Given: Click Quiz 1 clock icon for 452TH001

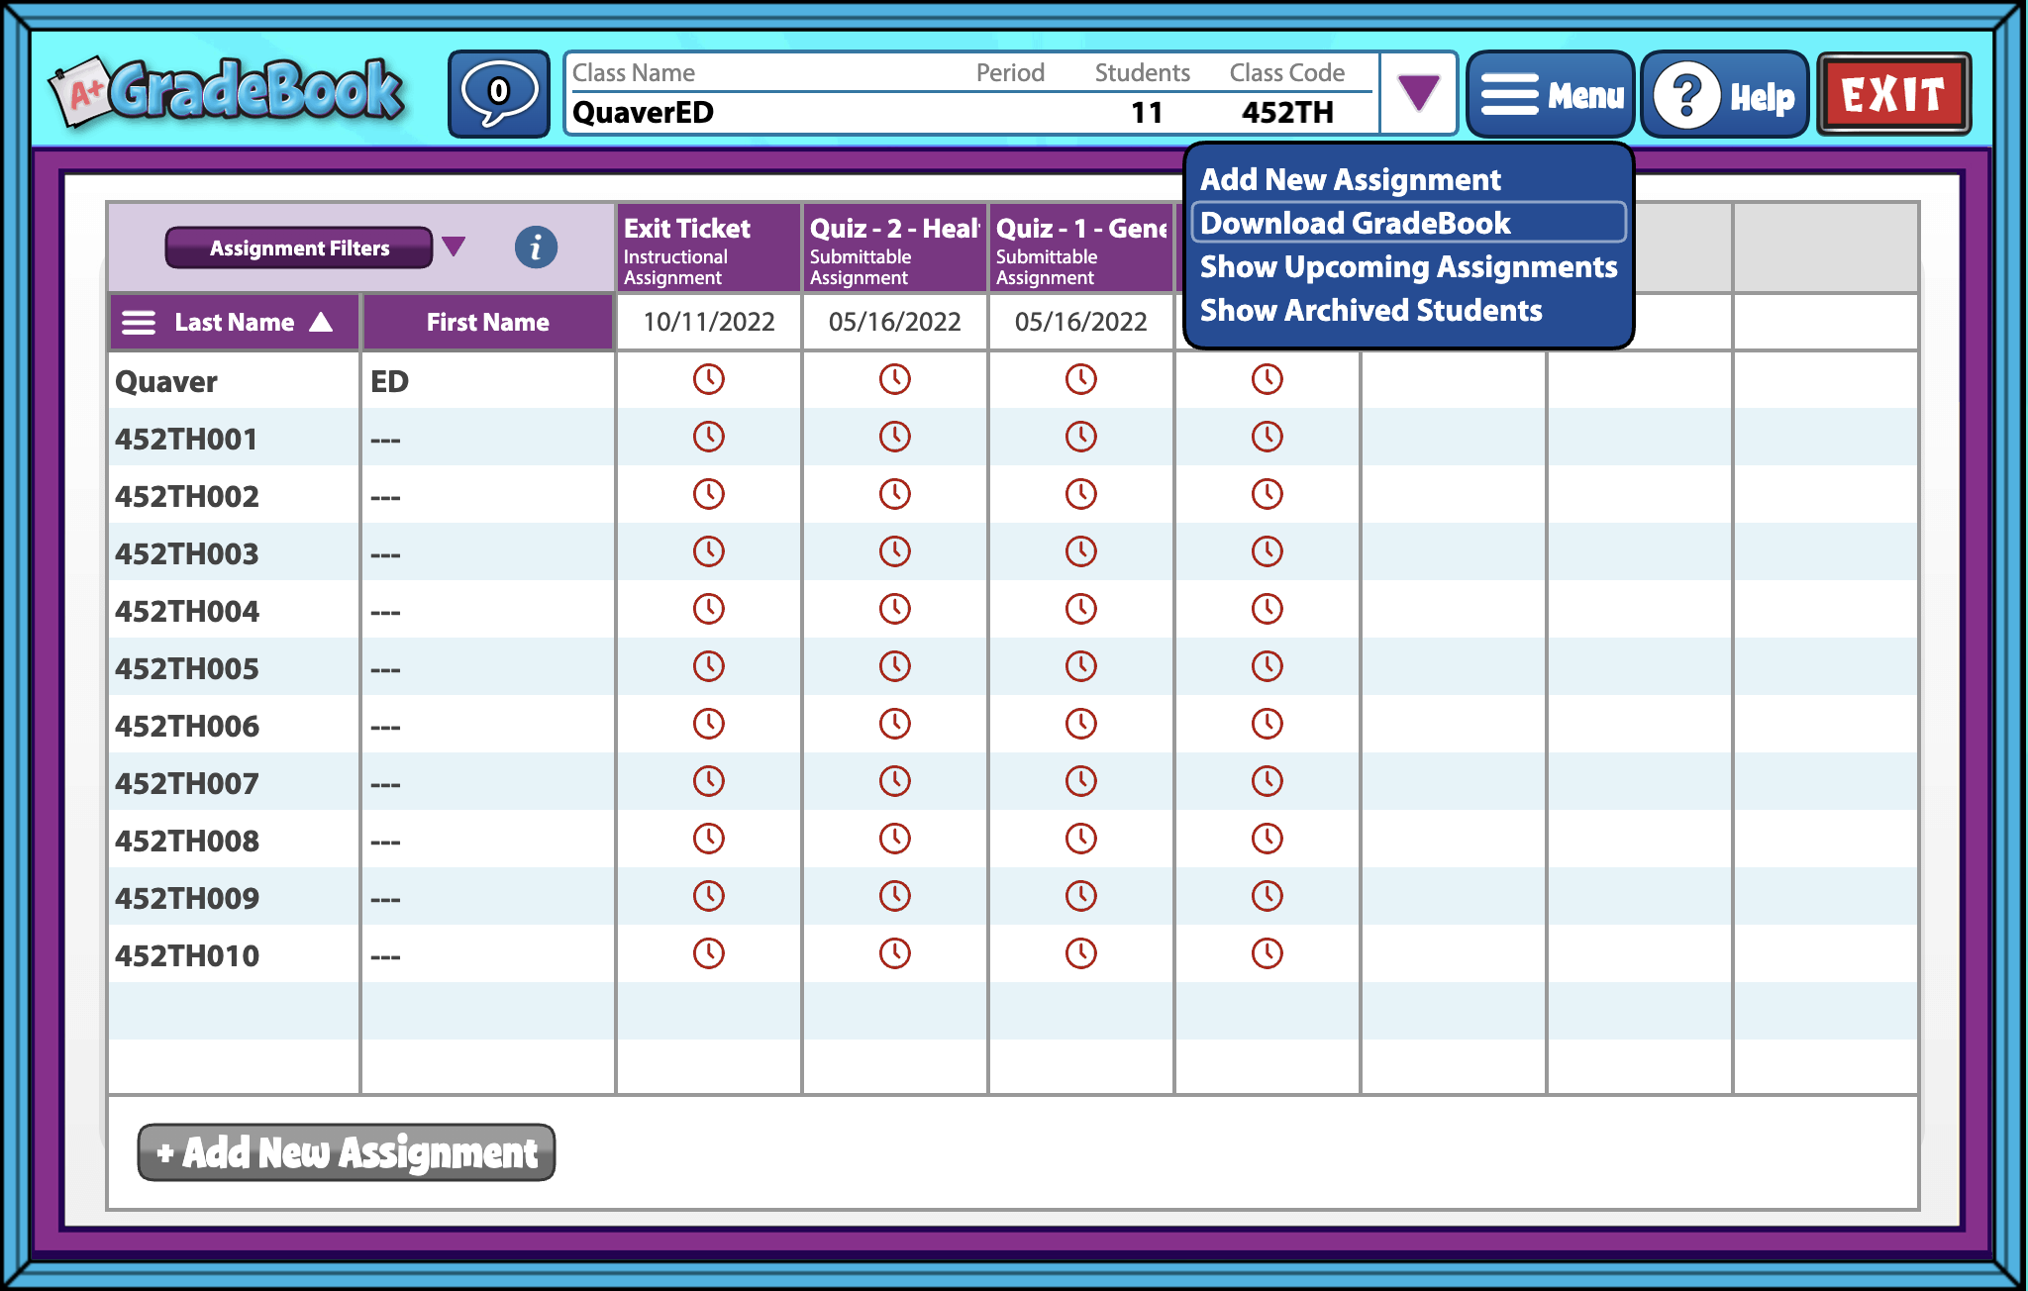Looking at the screenshot, I should (1081, 437).
